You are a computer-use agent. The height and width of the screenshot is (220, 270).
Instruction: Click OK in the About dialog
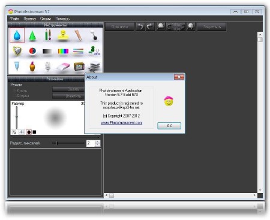pos(169,126)
